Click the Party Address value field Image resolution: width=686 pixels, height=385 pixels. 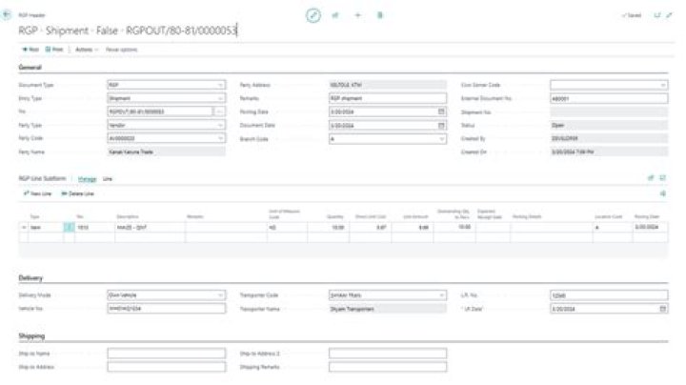(x=388, y=85)
